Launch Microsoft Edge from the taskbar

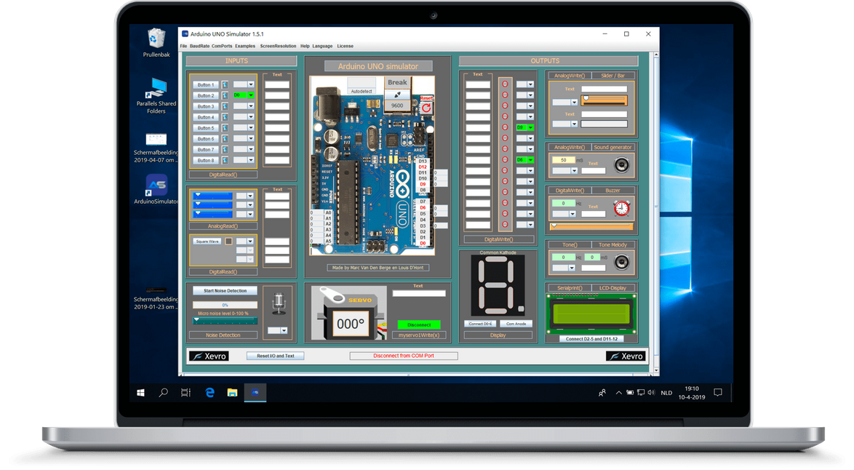pos(209,393)
